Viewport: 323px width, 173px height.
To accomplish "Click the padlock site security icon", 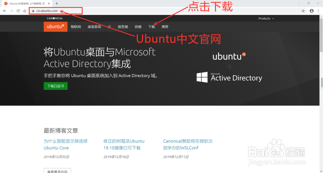I will coord(33,11).
